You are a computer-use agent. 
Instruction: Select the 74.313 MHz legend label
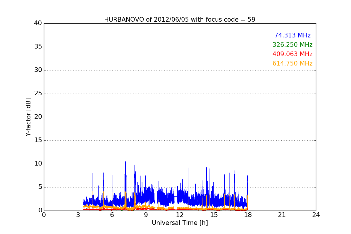292,35
